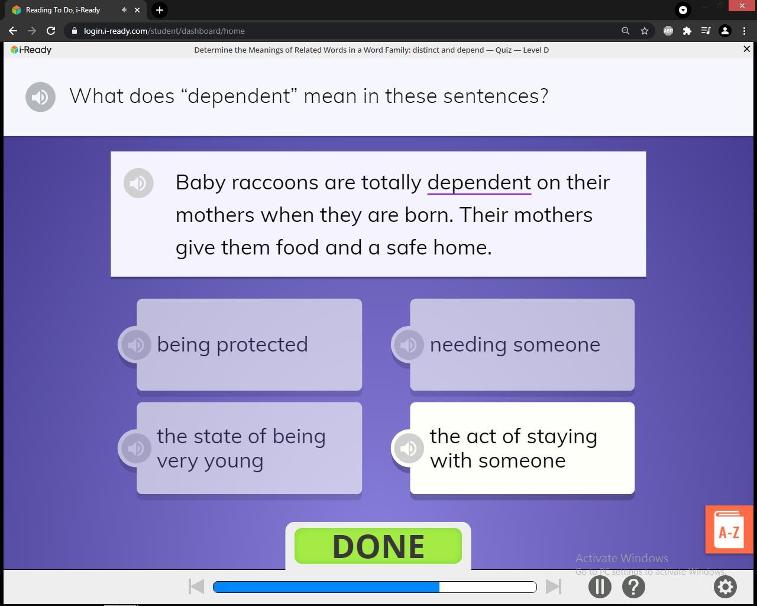Skip forward to the next step
757x606 pixels.
pos(554,586)
